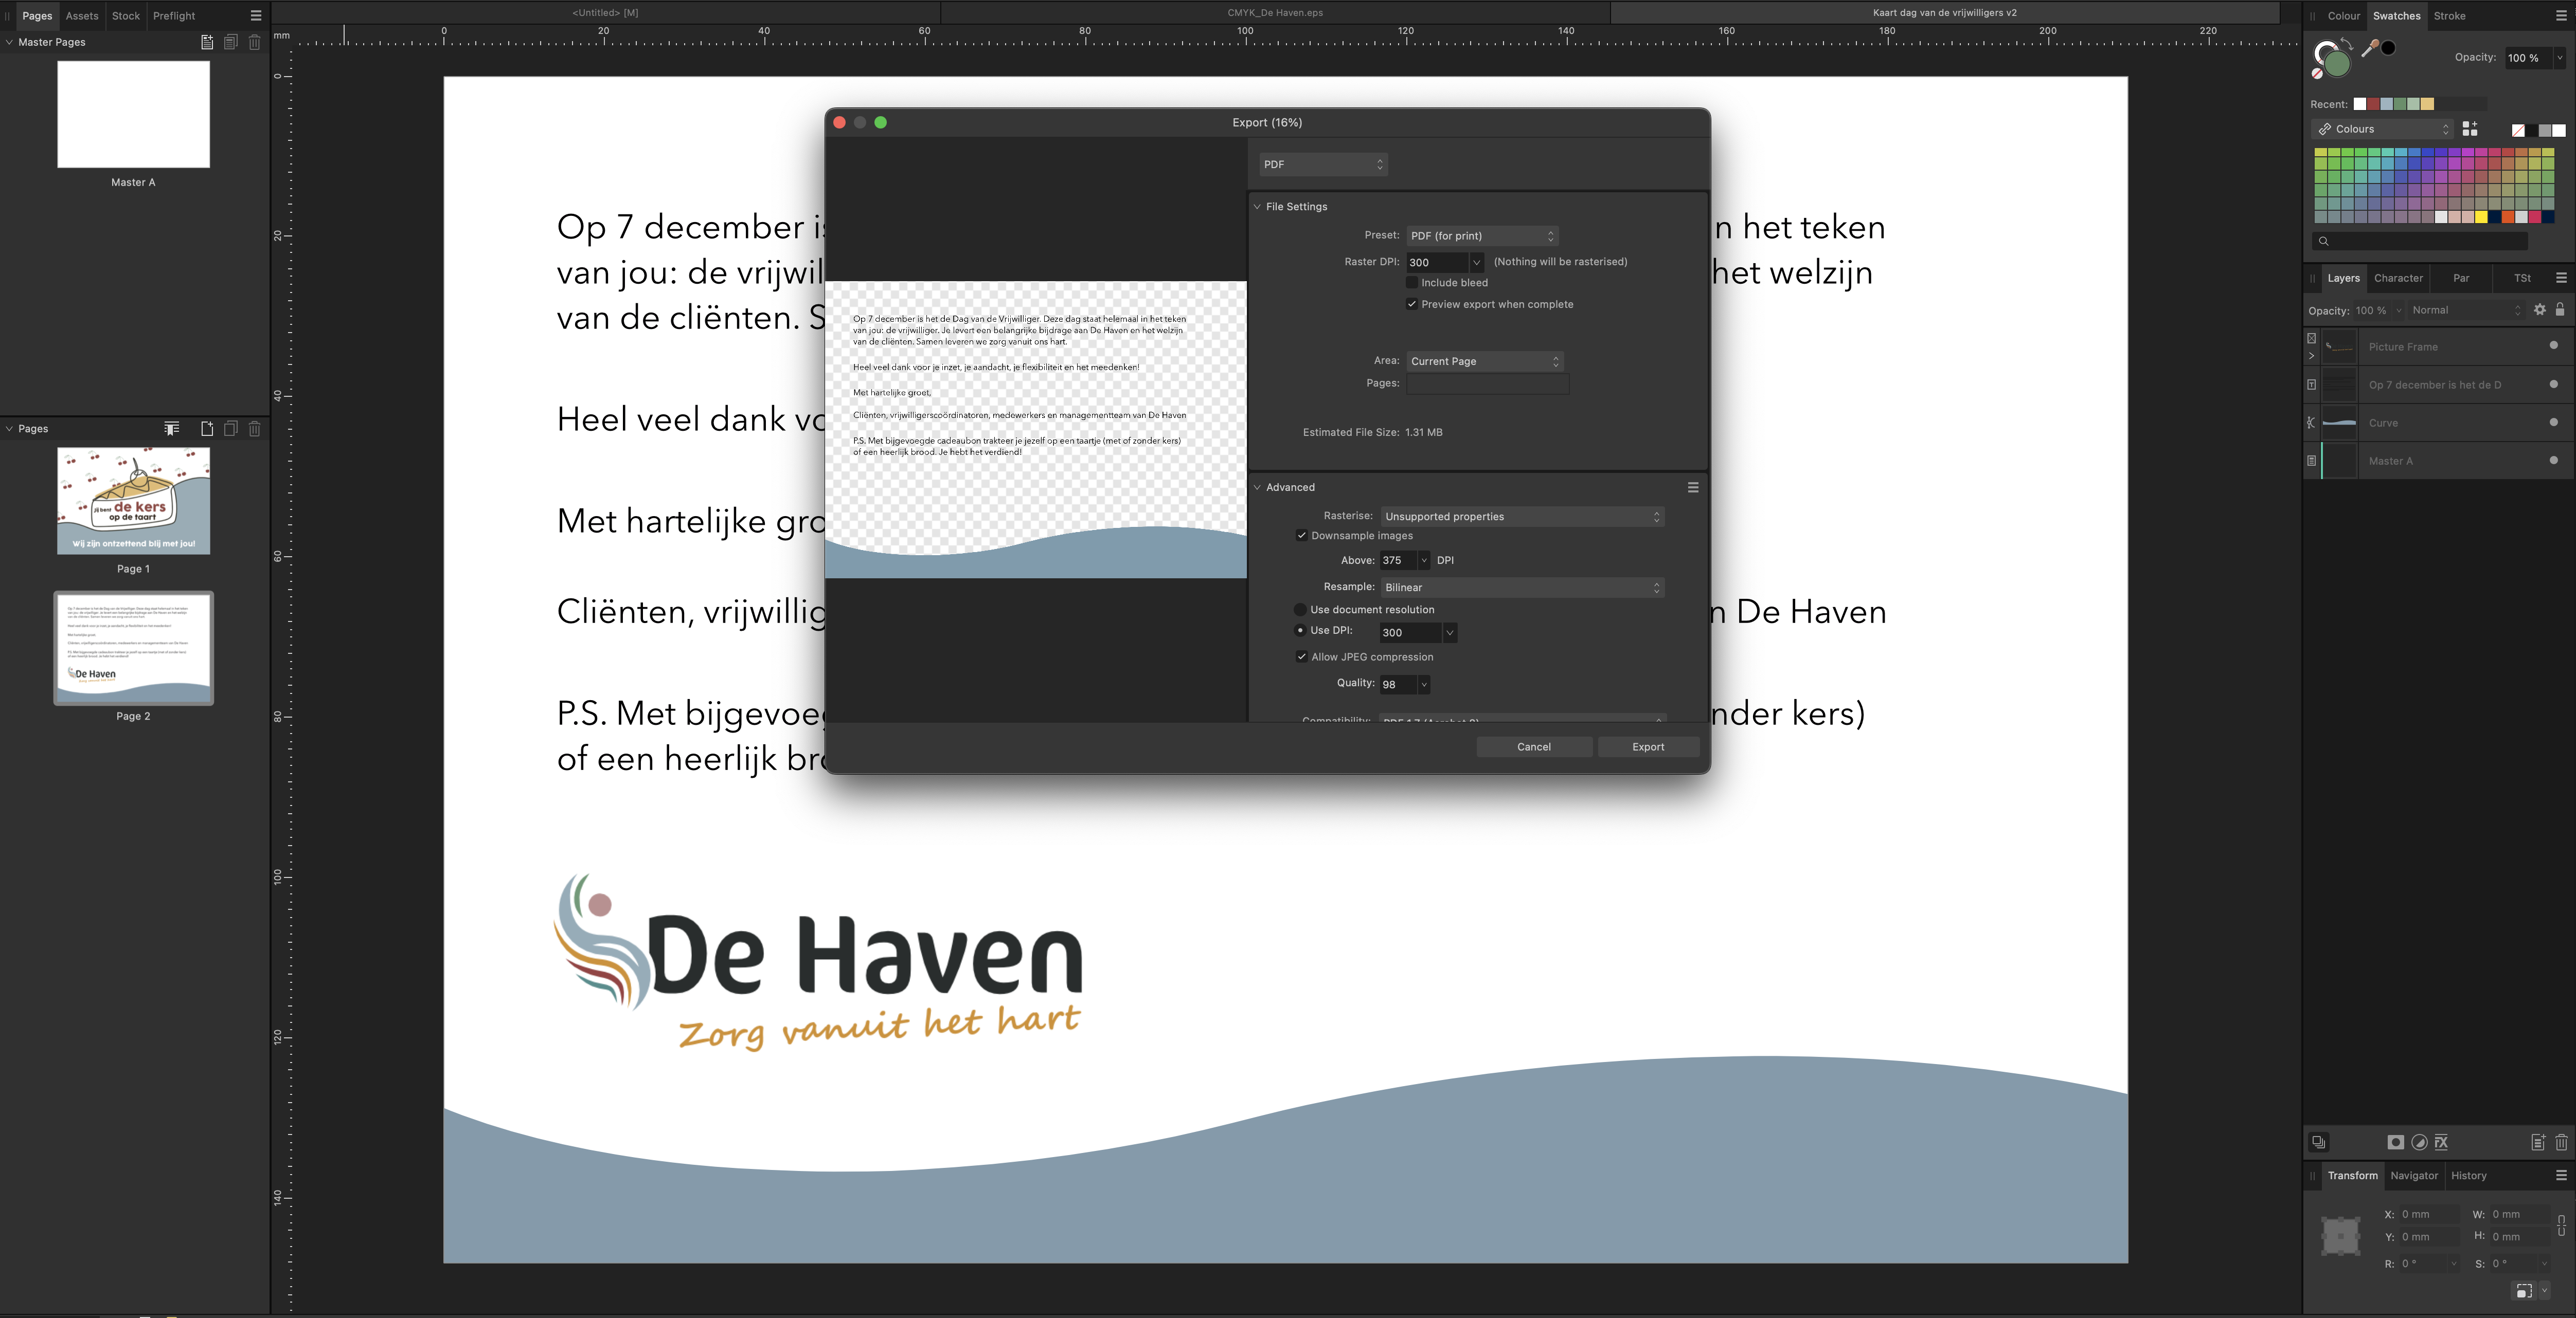Toggle visibility of Picture Frame layer
Screen dimensions: 2576x1318
click(x=2553, y=346)
